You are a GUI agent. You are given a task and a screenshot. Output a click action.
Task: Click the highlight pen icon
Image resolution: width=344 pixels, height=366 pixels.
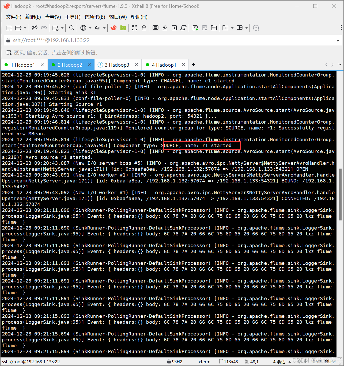[x=165, y=28]
